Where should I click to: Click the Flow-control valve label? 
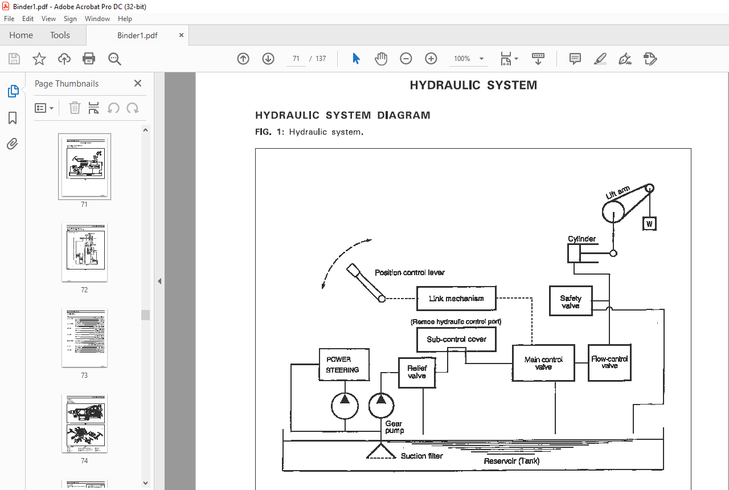[610, 362]
